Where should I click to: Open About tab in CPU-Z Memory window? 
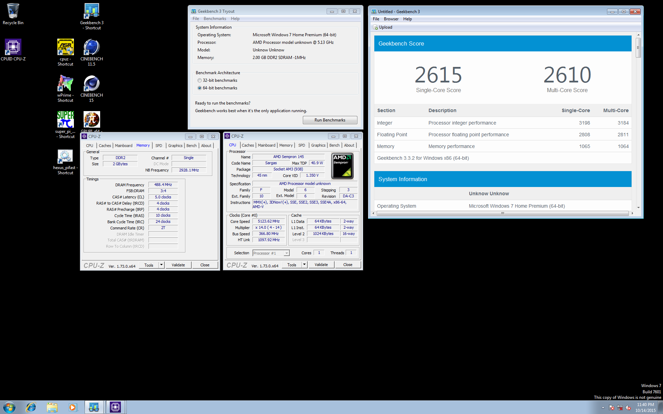coord(206,146)
